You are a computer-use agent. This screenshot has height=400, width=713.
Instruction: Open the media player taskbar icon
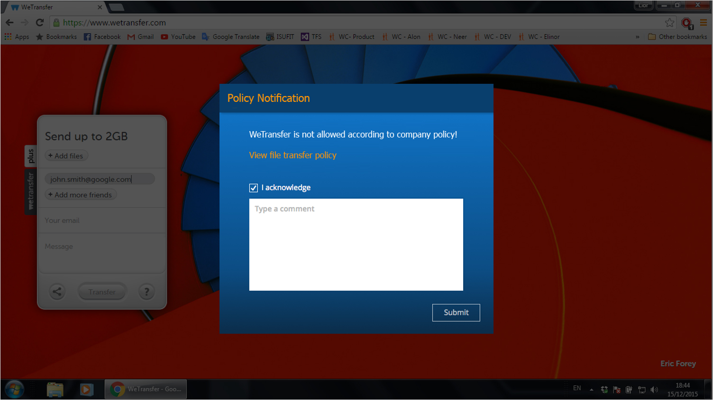click(x=86, y=390)
